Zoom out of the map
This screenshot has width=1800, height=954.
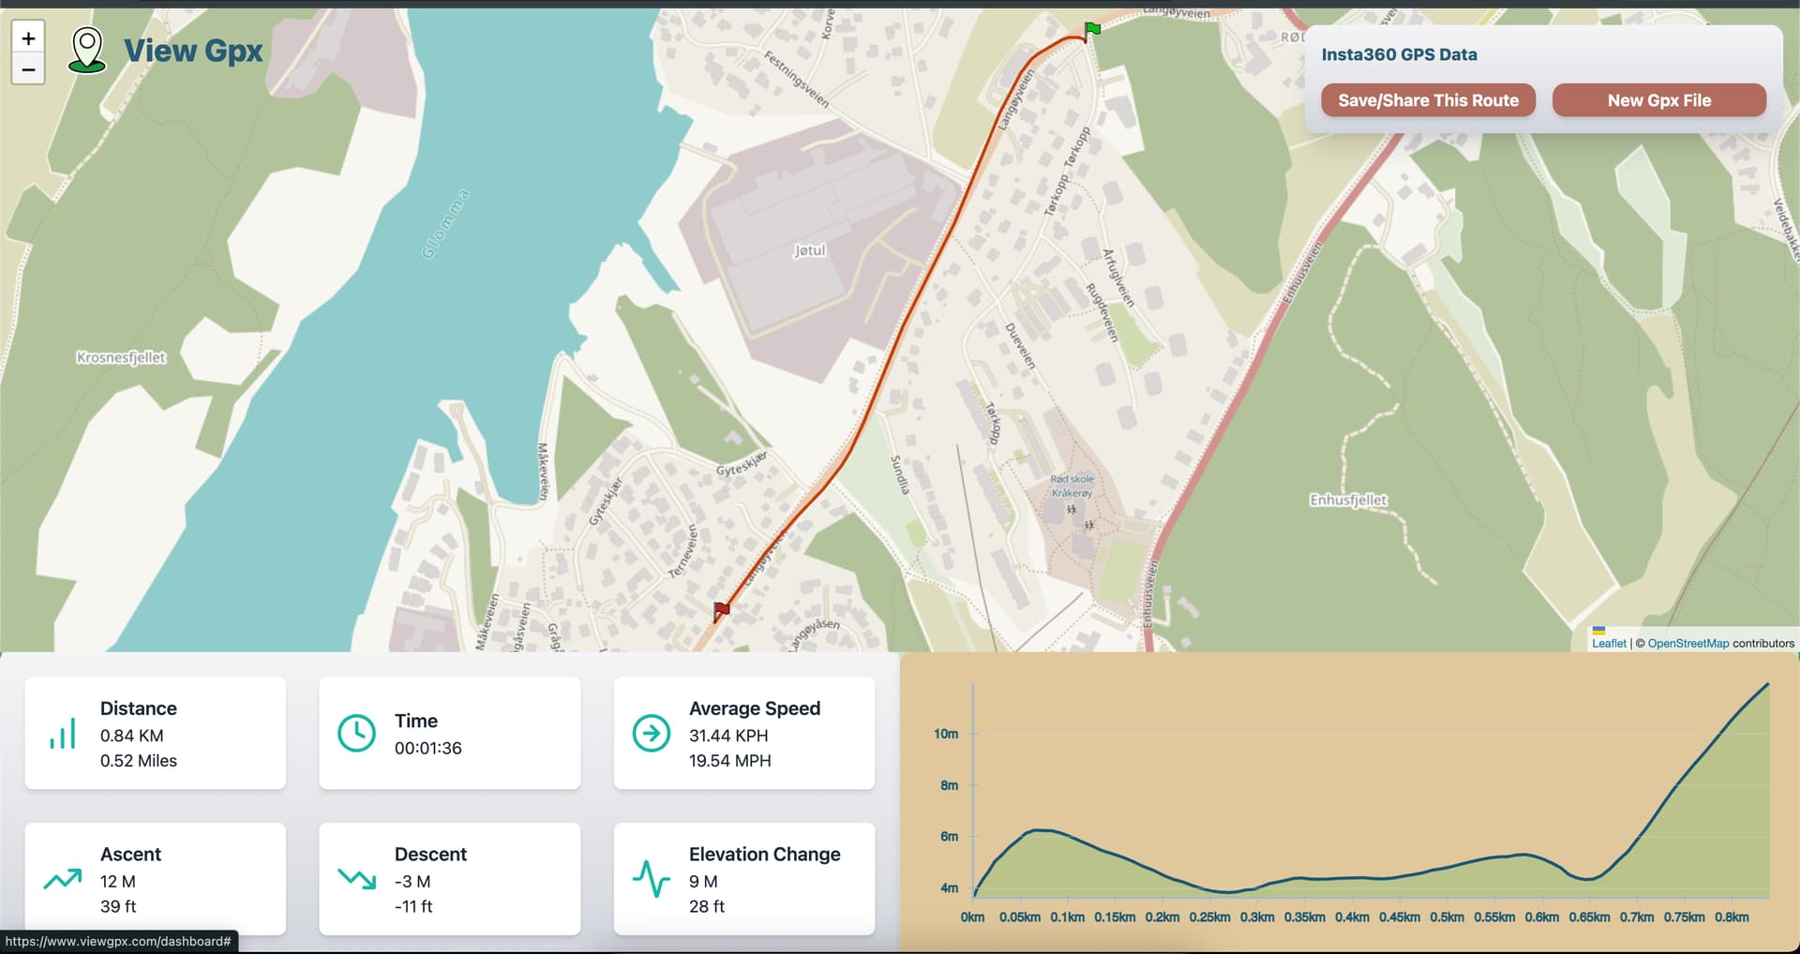[28, 69]
